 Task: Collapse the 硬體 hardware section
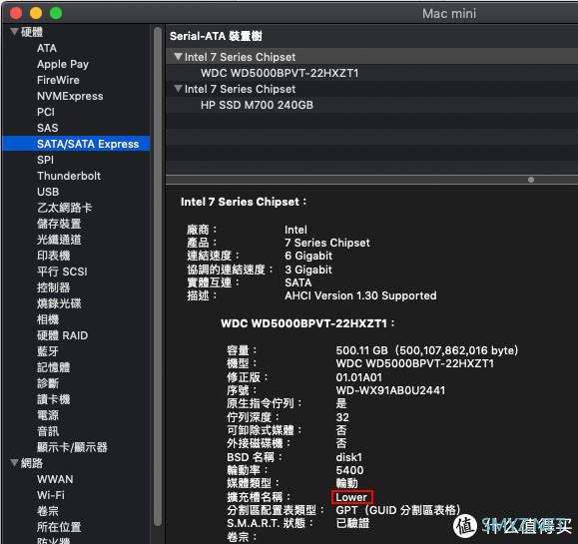14,32
